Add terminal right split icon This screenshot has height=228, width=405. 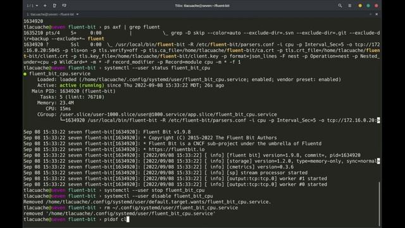click(54, 6)
